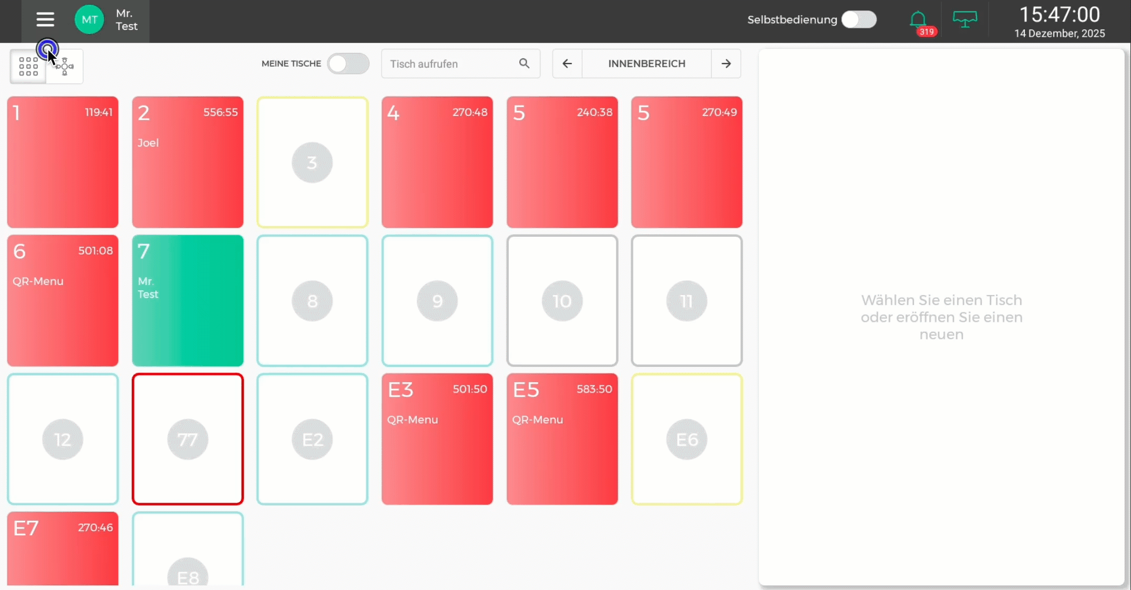Open empty table 3
This screenshot has width=1131, height=590.
click(x=312, y=162)
